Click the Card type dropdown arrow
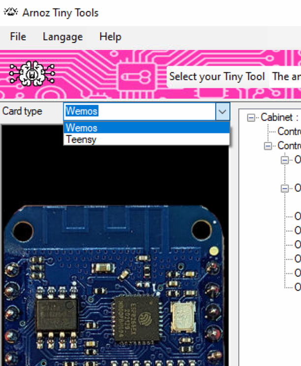This screenshot has width=301, height=366. pyautogui.click(x=222, y=112)
